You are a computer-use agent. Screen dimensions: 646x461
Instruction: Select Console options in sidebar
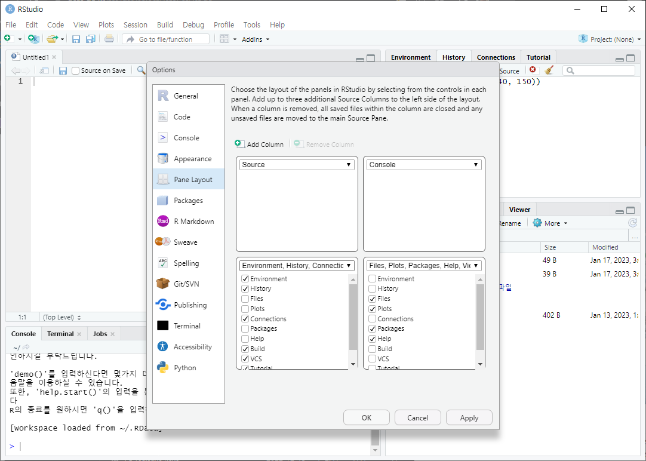pos(188,138)
